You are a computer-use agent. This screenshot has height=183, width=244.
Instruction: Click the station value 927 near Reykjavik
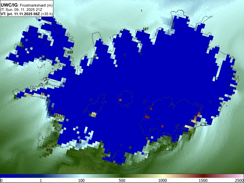click(x=59, y=115)
